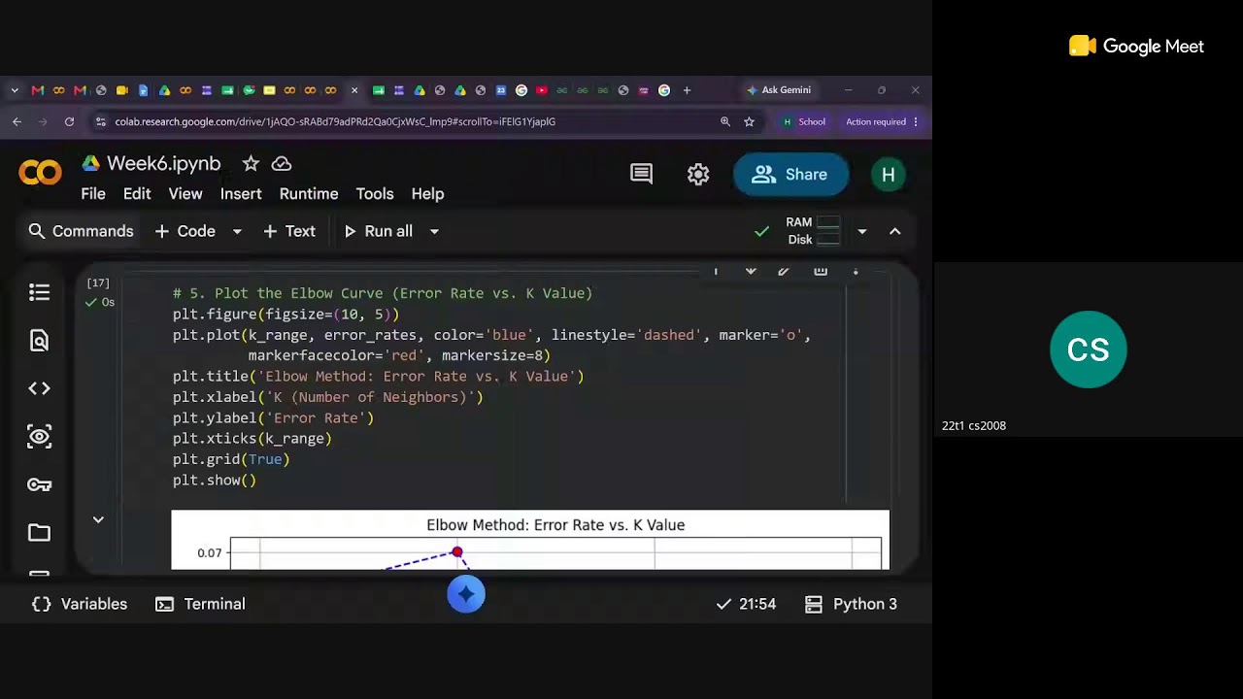Reload the browser page
Screen dimensions: 1243x699
(x=69, y=121)
